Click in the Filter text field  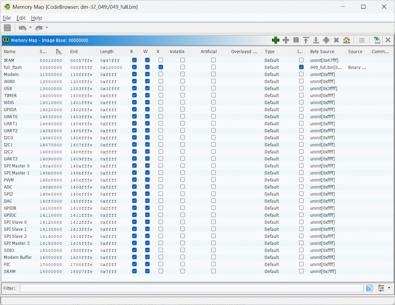[x=191, y=288]
